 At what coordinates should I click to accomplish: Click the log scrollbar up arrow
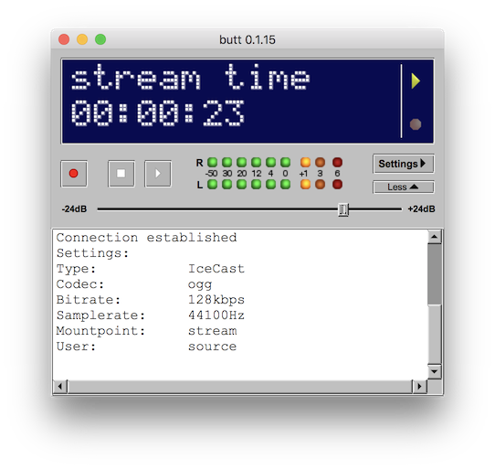435,237
